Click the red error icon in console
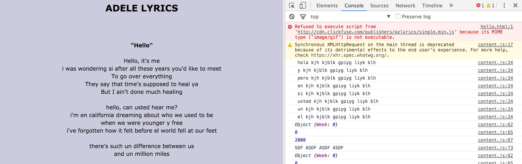 click(x=290, y=27)
